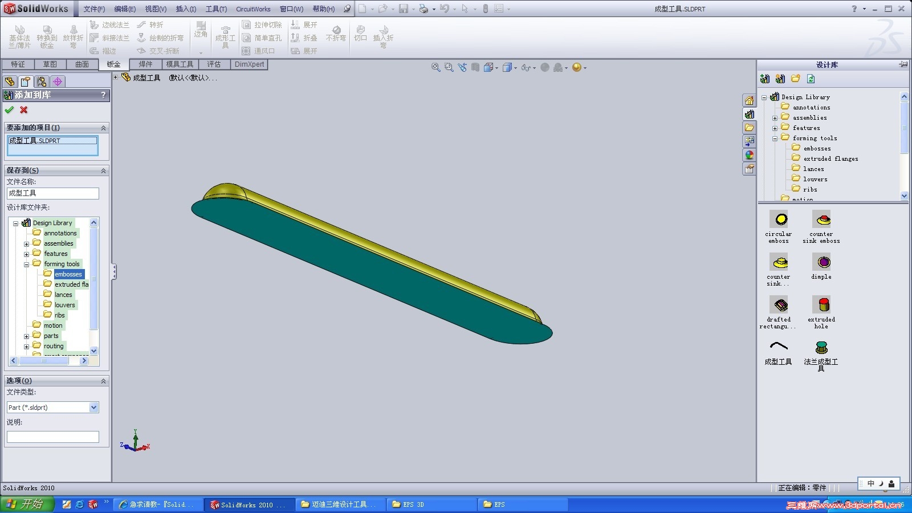Open Design Library task pane tab
Viewport: 912px width, 513px height.
(x=750, y=115)
